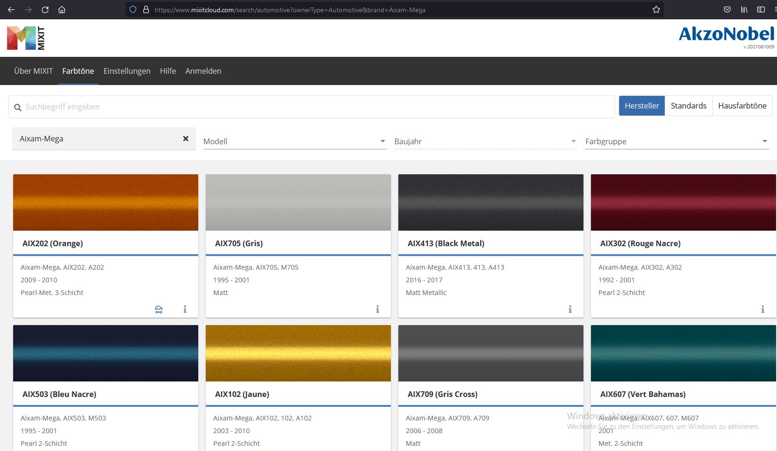Click text 'Met. 2-Schicht'

(x=621, y=443)
